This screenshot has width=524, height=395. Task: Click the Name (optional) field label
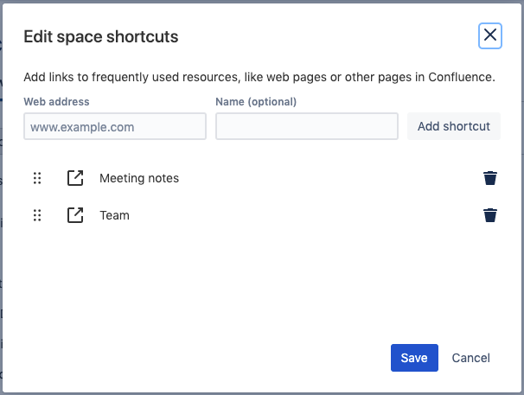click(256, 102)
